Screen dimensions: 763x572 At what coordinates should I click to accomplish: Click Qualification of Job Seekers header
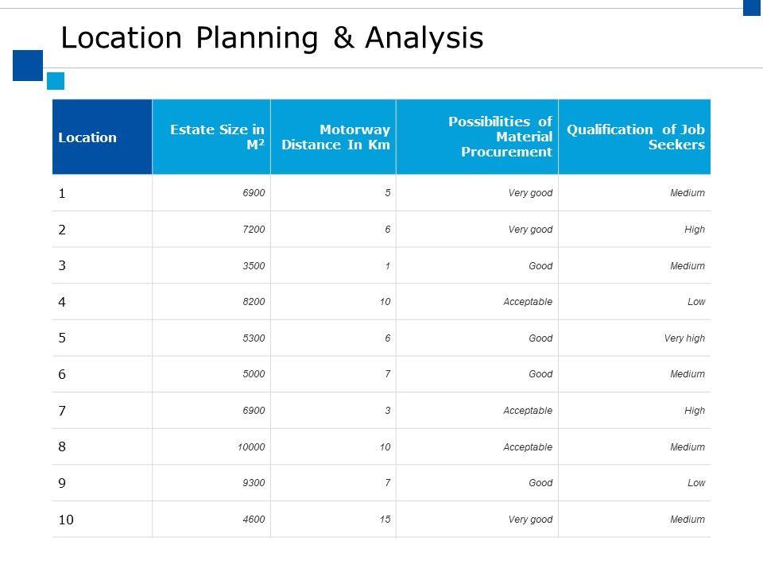(x=635, y=137)
